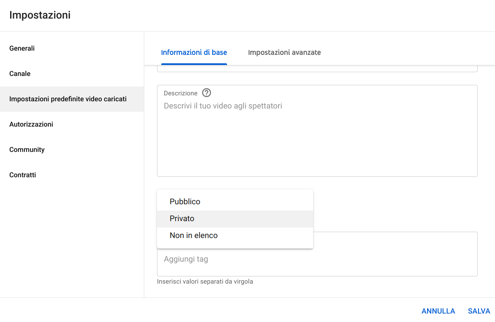Switch to the Impostazioni avanzate tab

[x=284, y=53]
